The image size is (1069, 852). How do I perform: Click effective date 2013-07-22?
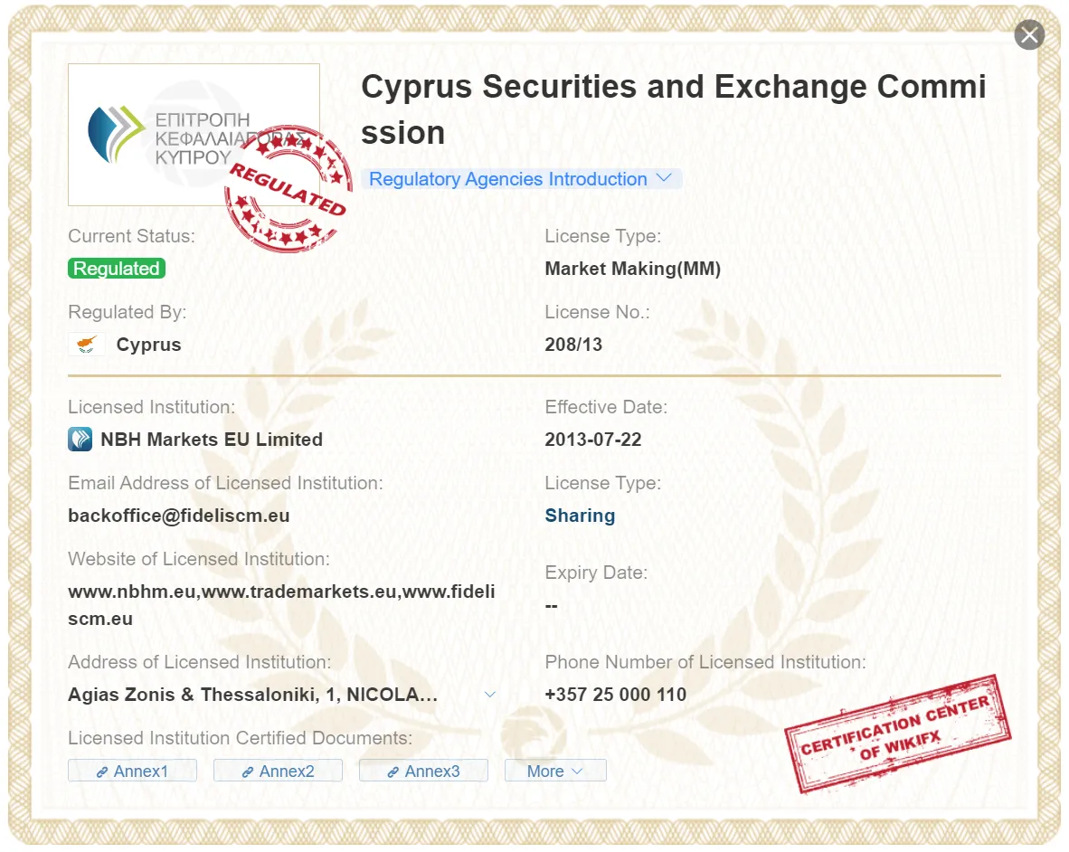point(593,440)
